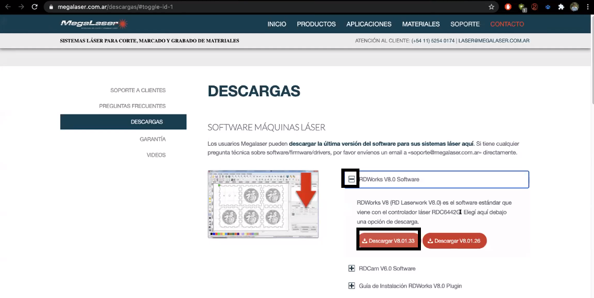Viewport: 594px width, 298px height.
Task: Open the red shield extension icon
Action: [x=508, y=7]
